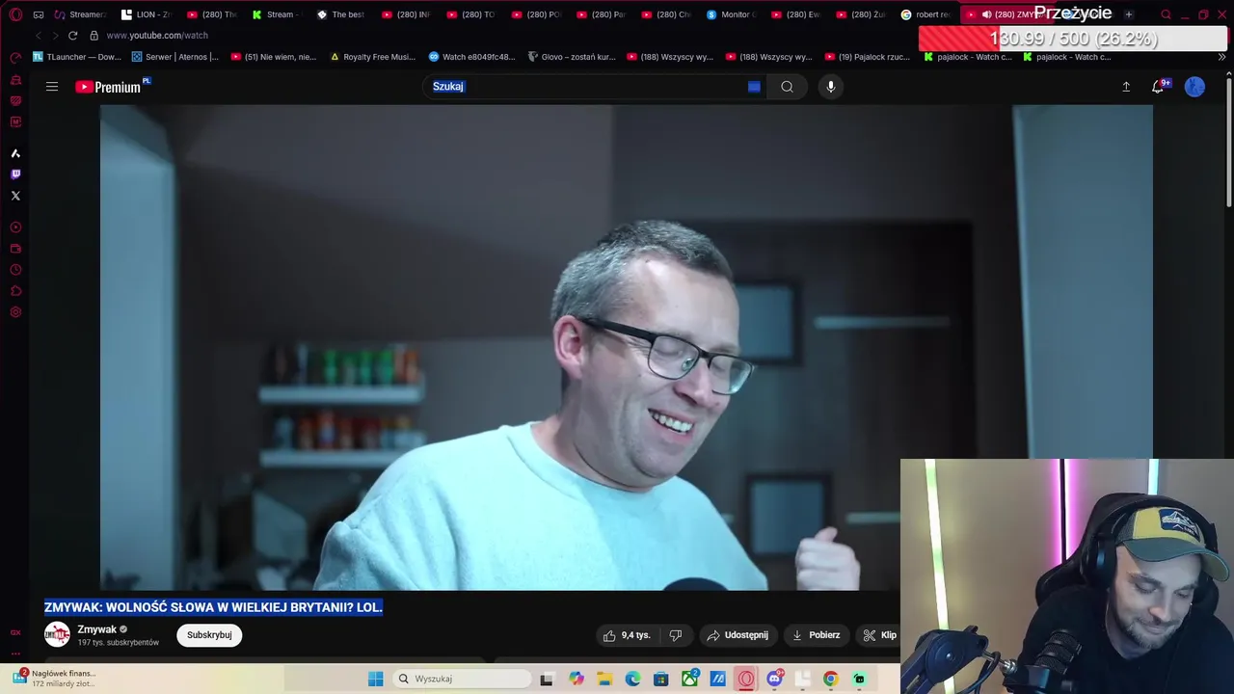
Task: Reload the current page
Action: [72, 36]
